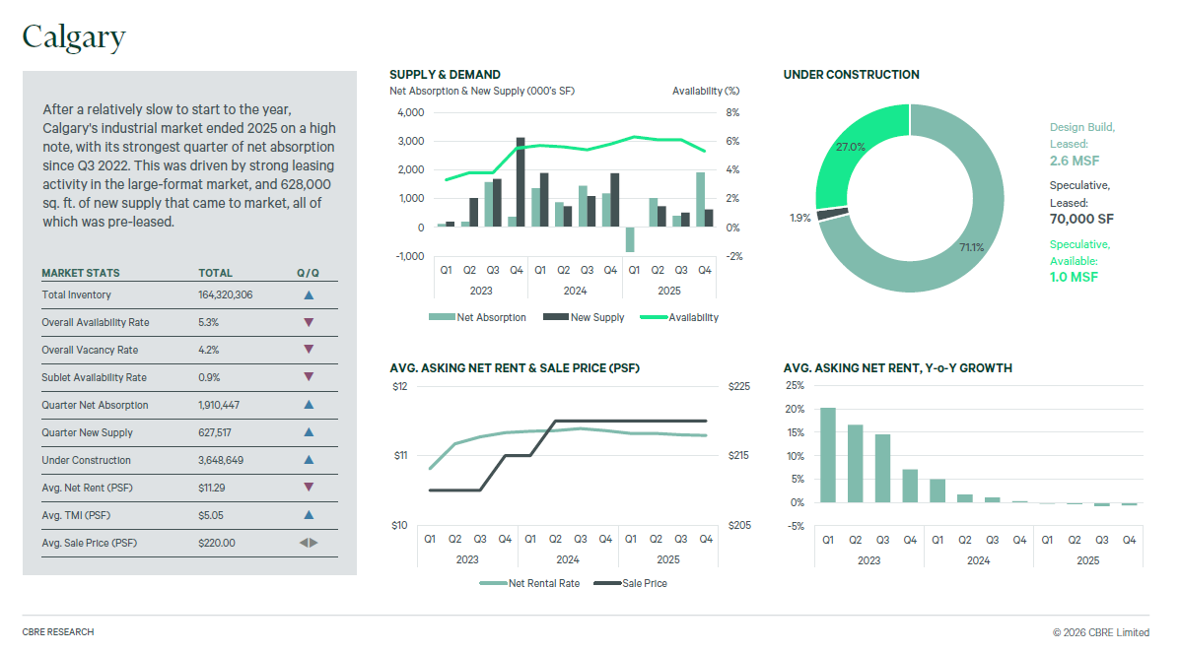Click the 4,000 axis label in Supply chart
The width and height of the screenshot is (1180, 653).
pos(411,112)
